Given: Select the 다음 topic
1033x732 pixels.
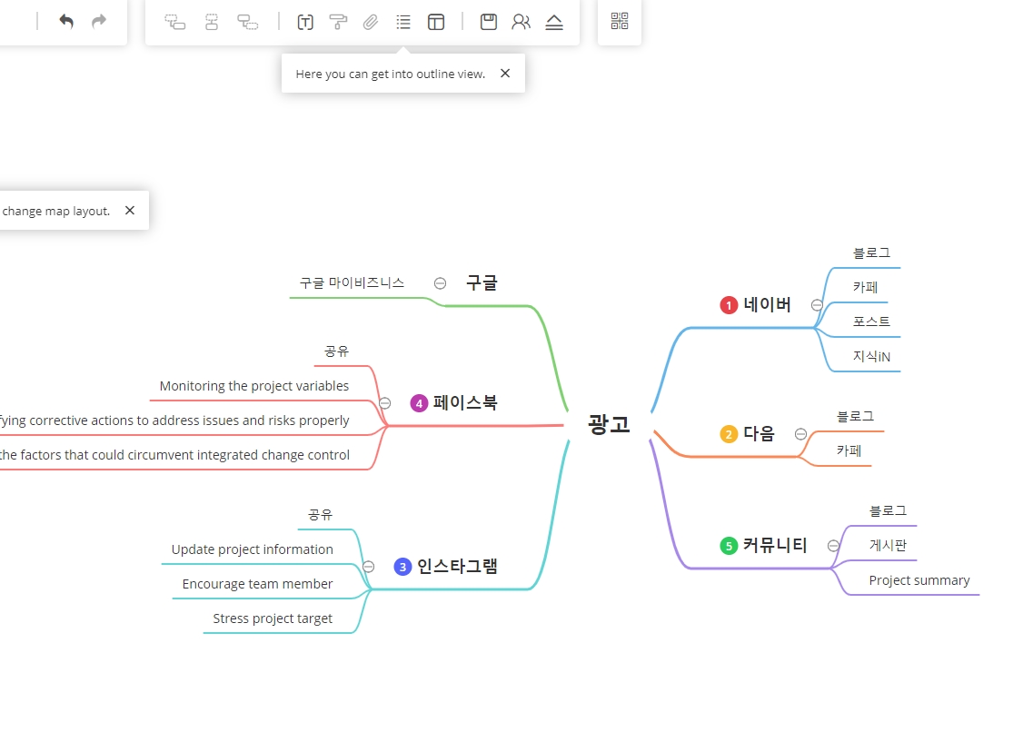Looking at the screenshot, I should pyautogui.click(x=759, y=434).
